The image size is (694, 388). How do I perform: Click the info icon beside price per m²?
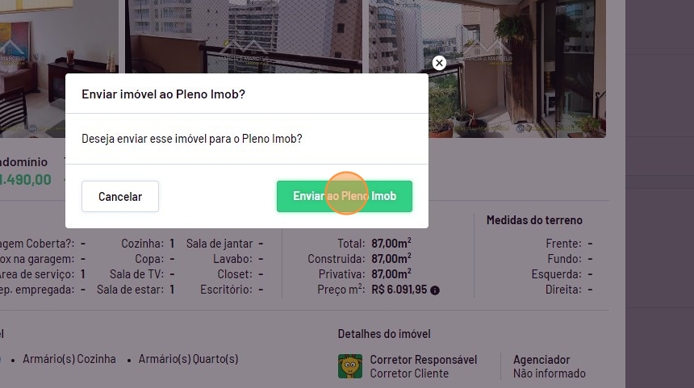click(435, 290)
